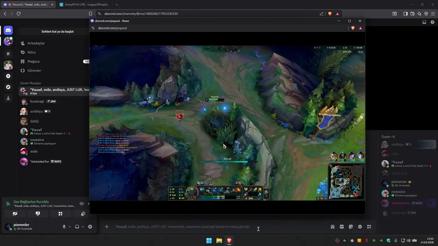Open the 'ff' server in sidebar

(8, 54)
